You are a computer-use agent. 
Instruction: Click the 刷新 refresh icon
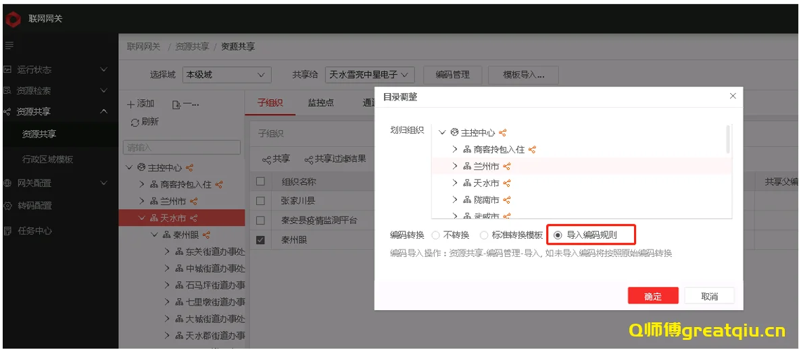click(x=135, y=122)
